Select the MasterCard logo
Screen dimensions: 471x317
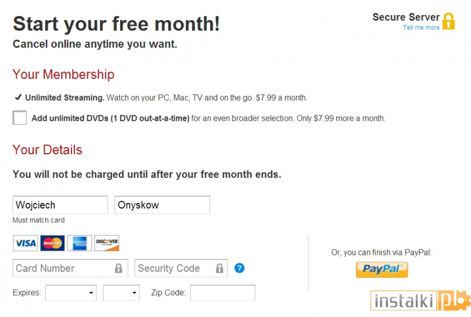pyautogui.click(x=53, y=243)
